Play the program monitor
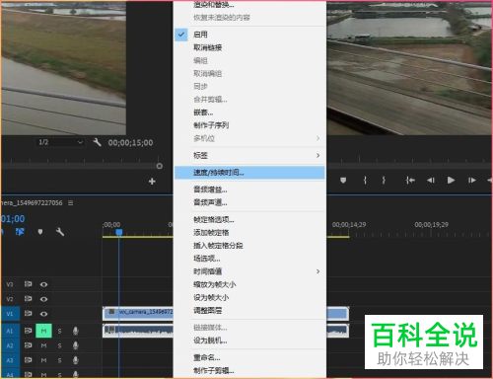This screenshot has width=493, height=379. [x=451, y=181]
